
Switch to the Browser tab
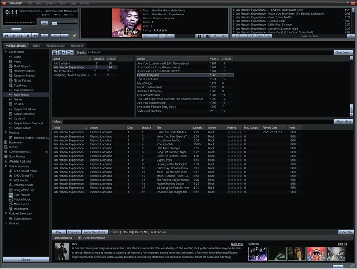(77, 46)
